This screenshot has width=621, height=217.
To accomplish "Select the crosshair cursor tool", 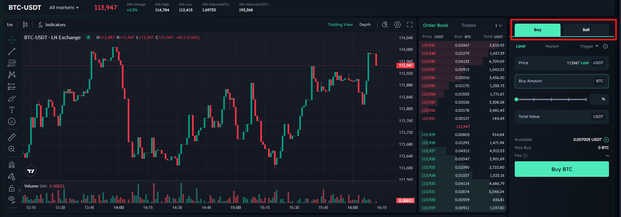I will (x=12, y=40).
